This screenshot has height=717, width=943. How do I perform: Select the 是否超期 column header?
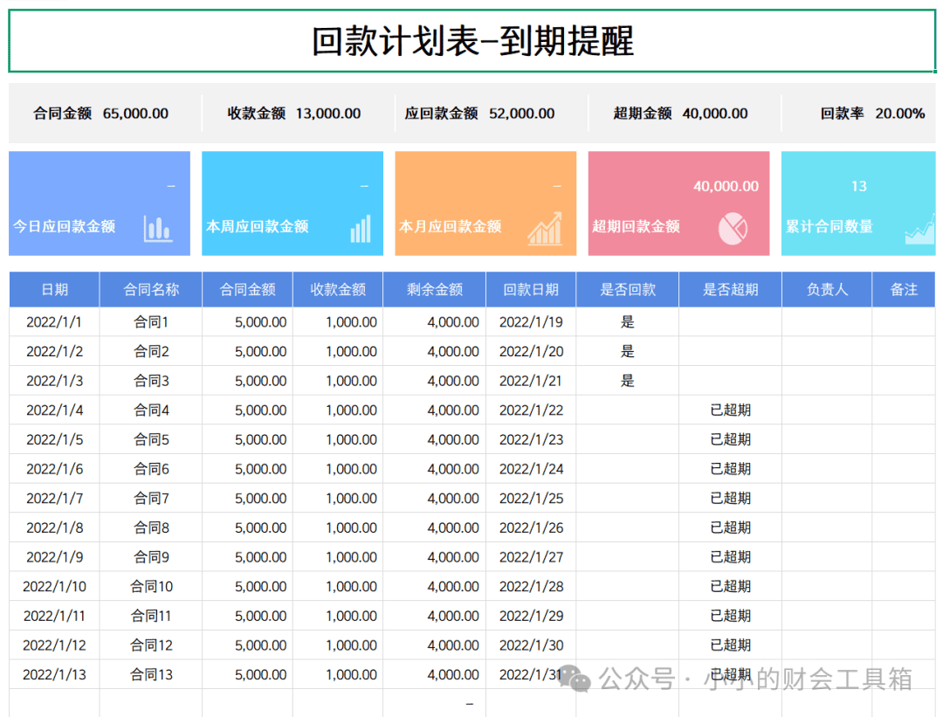click(x=730, y=289)
